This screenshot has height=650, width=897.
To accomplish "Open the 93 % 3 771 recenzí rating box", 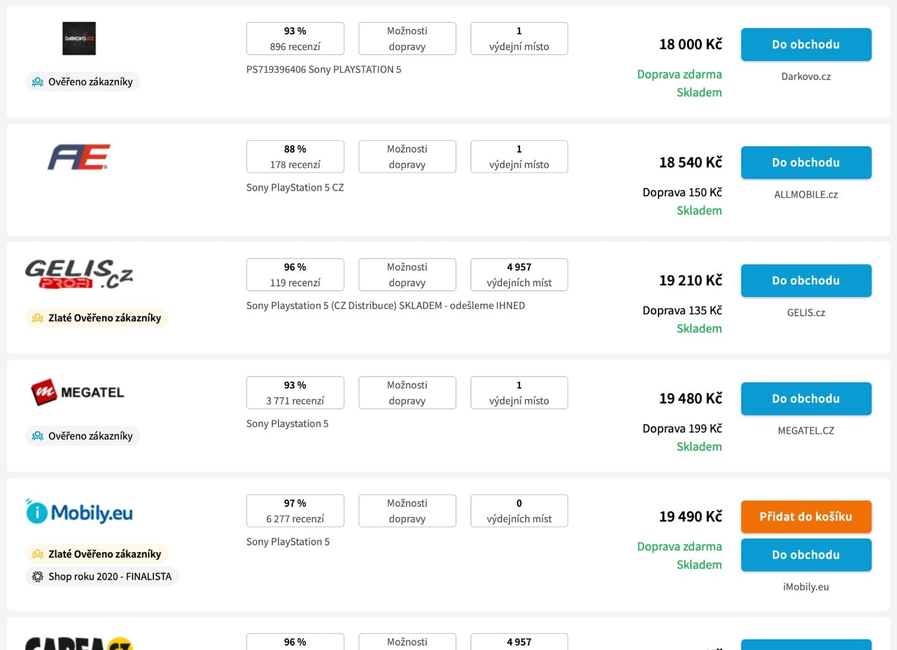I will (295, 393).
